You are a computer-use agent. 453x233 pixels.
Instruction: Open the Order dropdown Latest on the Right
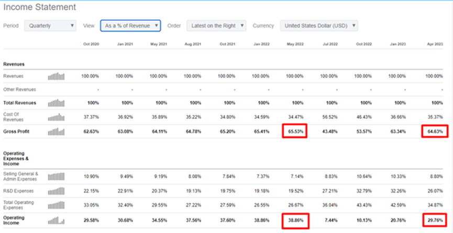pos(216,26)
